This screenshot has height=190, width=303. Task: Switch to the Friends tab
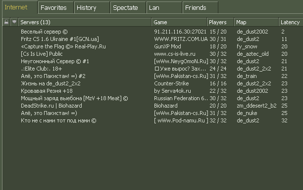[x=200, y=8]
